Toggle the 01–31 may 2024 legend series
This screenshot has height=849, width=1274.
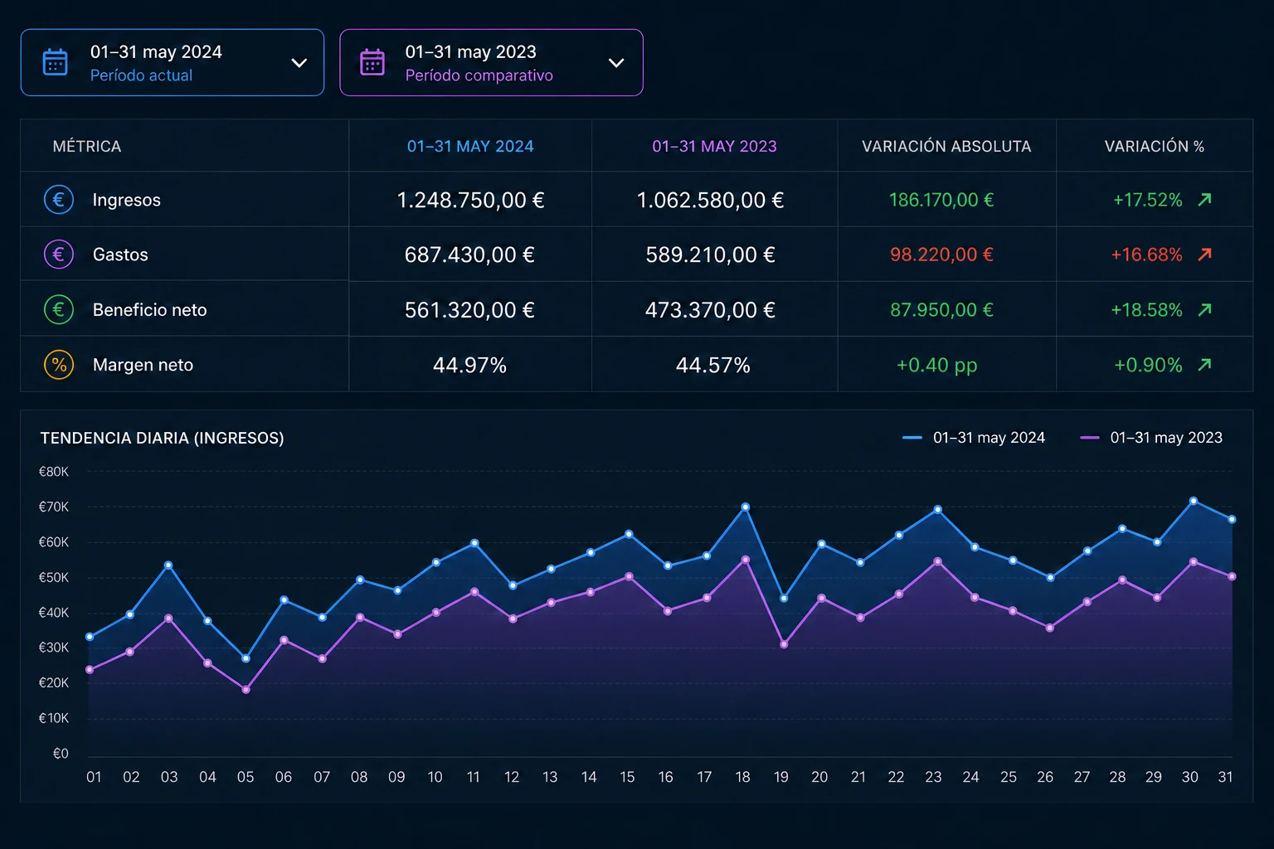(974, 438)
